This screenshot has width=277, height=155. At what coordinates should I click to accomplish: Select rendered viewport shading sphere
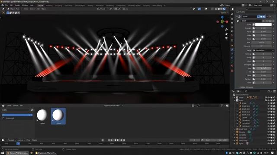[x=224, y=9]
